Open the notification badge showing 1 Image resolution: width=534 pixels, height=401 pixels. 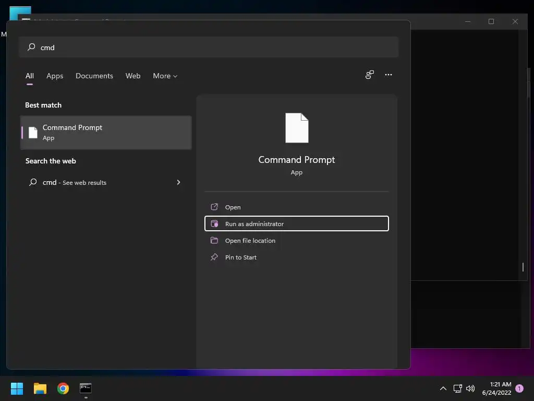[519, 388]
